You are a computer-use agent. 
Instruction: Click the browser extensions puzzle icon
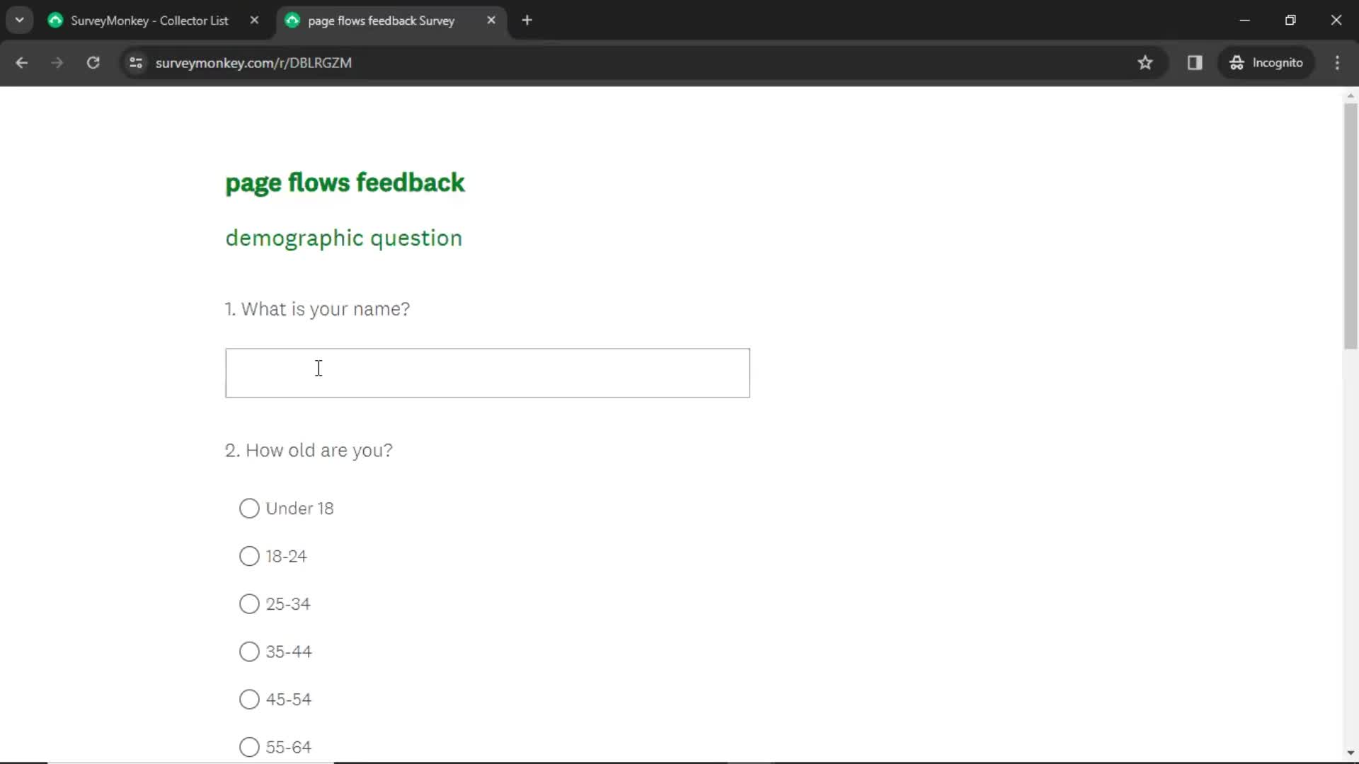pos(1195,62)
